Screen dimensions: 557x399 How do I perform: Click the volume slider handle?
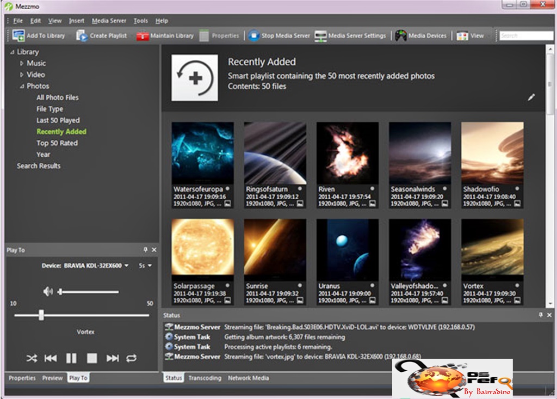(60, 292)
